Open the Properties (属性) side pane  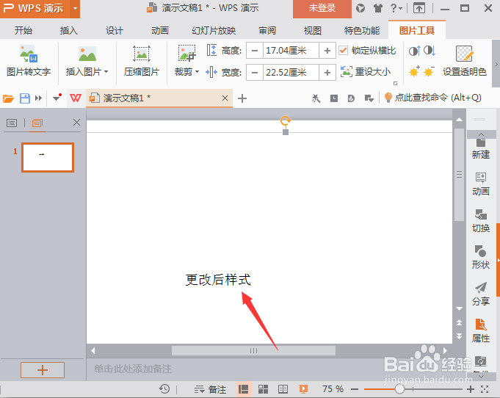click(x=481, y=330)
